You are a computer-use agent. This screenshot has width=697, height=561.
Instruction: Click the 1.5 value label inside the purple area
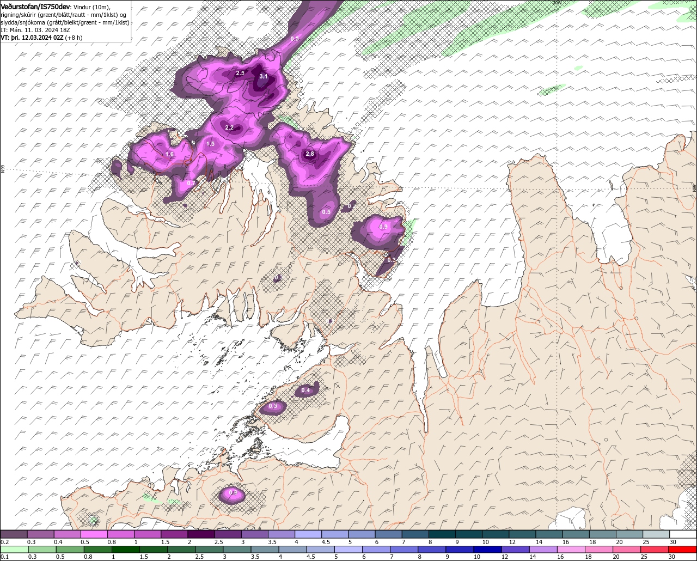(210, 144)
